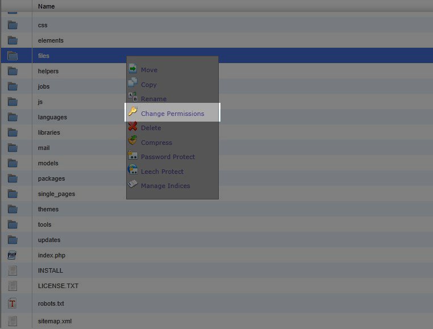Click the Rename A/B icon
This screenshot has height=329, width=433.
(x=132, y=97)
